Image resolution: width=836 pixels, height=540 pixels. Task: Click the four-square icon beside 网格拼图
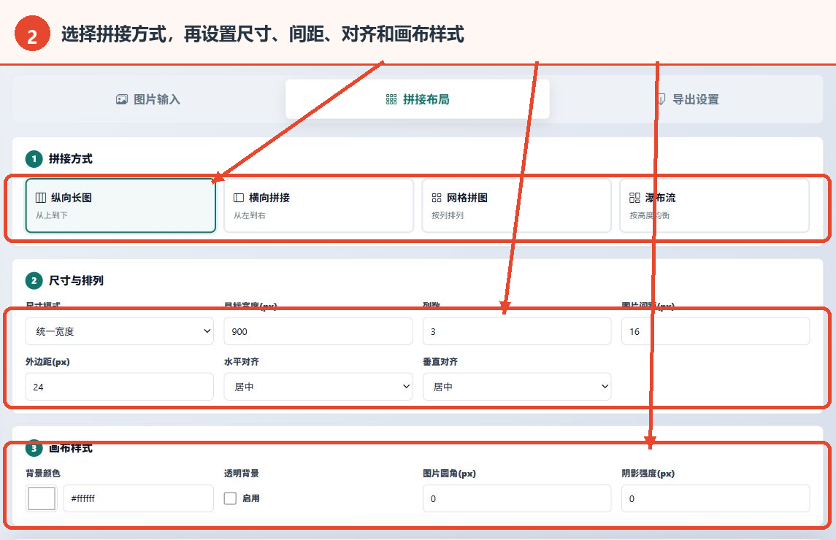click(437, 198)
